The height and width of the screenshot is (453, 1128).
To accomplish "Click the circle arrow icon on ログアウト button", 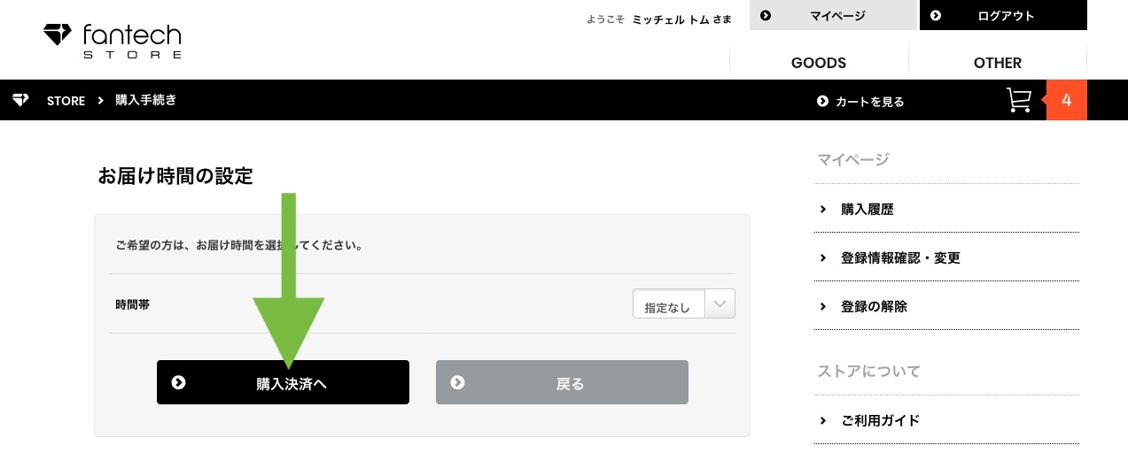I will 936,15.
